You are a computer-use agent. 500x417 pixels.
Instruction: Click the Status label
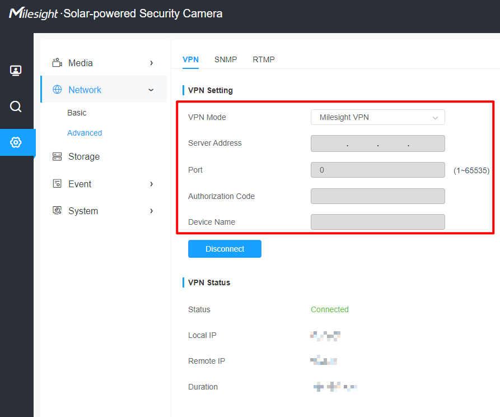[x=199, y=309]
